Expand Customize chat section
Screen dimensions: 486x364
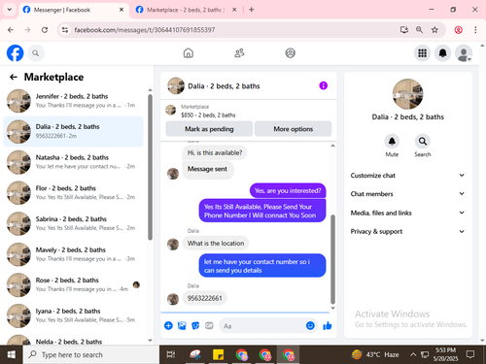click(x=407, y=176)
